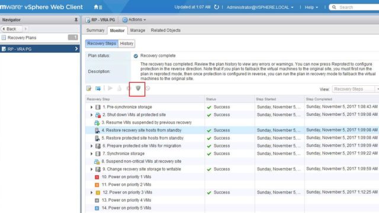Select row 3 Resume VMs suspended by previous recovery

[x=232, y=122]
